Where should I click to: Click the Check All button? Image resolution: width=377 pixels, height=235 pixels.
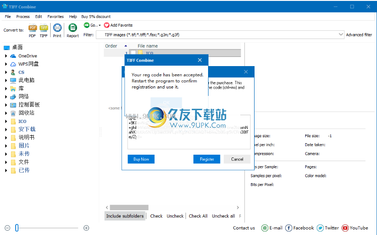click(x=198, y=216)
